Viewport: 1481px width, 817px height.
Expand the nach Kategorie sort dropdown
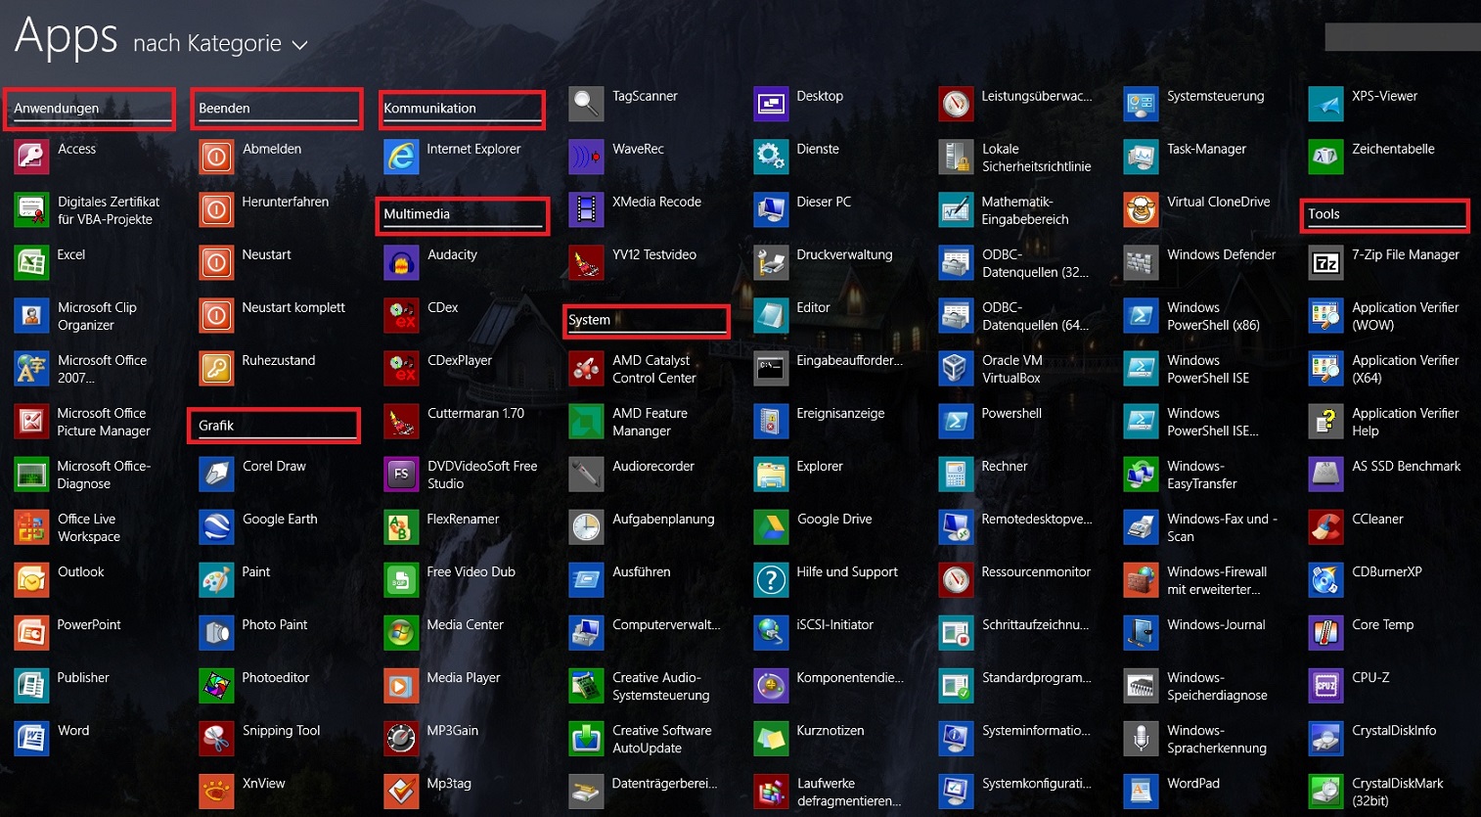[x=220, y=44]
